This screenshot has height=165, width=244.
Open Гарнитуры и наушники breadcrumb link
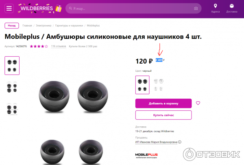(x=69, y=26)
